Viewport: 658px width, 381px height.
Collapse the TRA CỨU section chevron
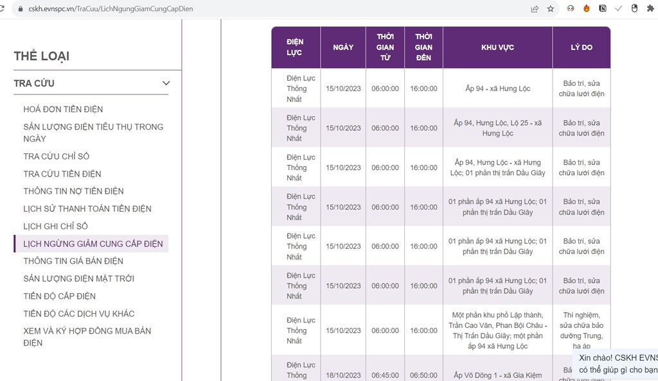(166, 83)
